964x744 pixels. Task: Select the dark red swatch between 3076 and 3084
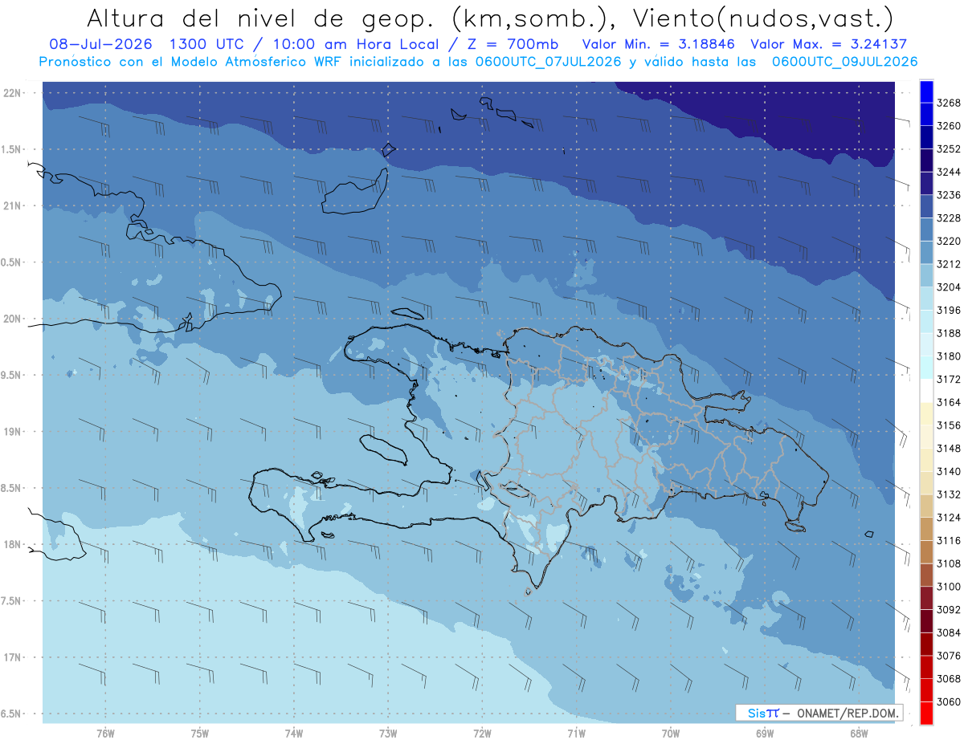click(926, 644)
